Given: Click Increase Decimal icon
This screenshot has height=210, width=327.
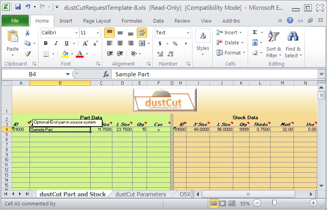Looking at the screenshot, I should point(160,54).
